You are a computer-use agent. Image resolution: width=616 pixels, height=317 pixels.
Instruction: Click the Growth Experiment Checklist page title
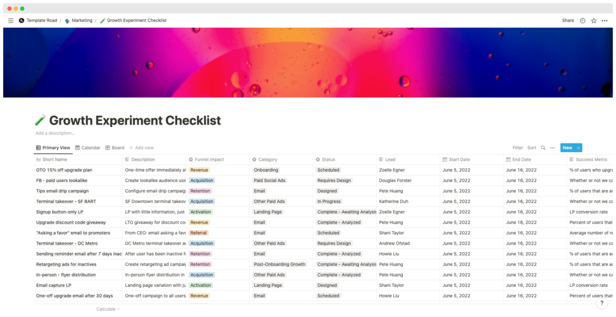pyautogui.click(x=135, y=120)
